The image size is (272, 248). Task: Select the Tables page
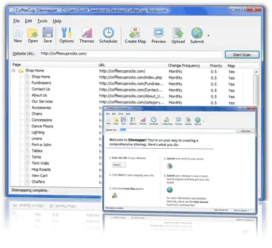tap(37, 151)
